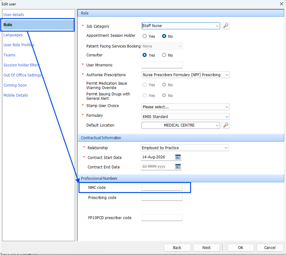
Task: Pick Yes for Permit Issuing Drugs with General Alert
Action: pyautogui.click(x=144, y=95)
